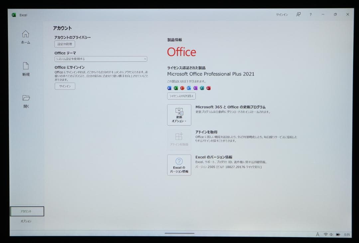
Task: Click the アドインを取得 tile
Action: pos(179,140)
